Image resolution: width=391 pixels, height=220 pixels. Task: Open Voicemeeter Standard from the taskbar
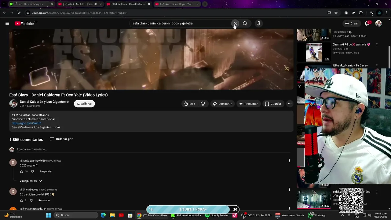click(290, 215)
